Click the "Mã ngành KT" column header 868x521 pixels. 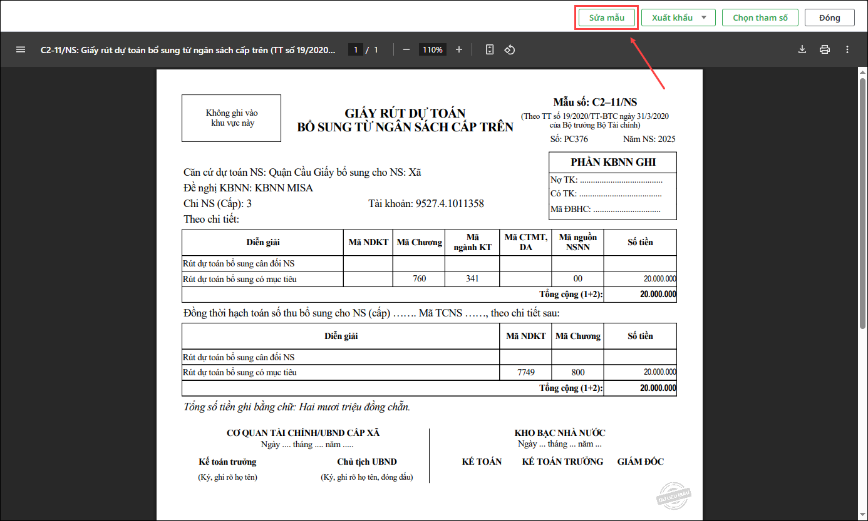tap(473, 242)
